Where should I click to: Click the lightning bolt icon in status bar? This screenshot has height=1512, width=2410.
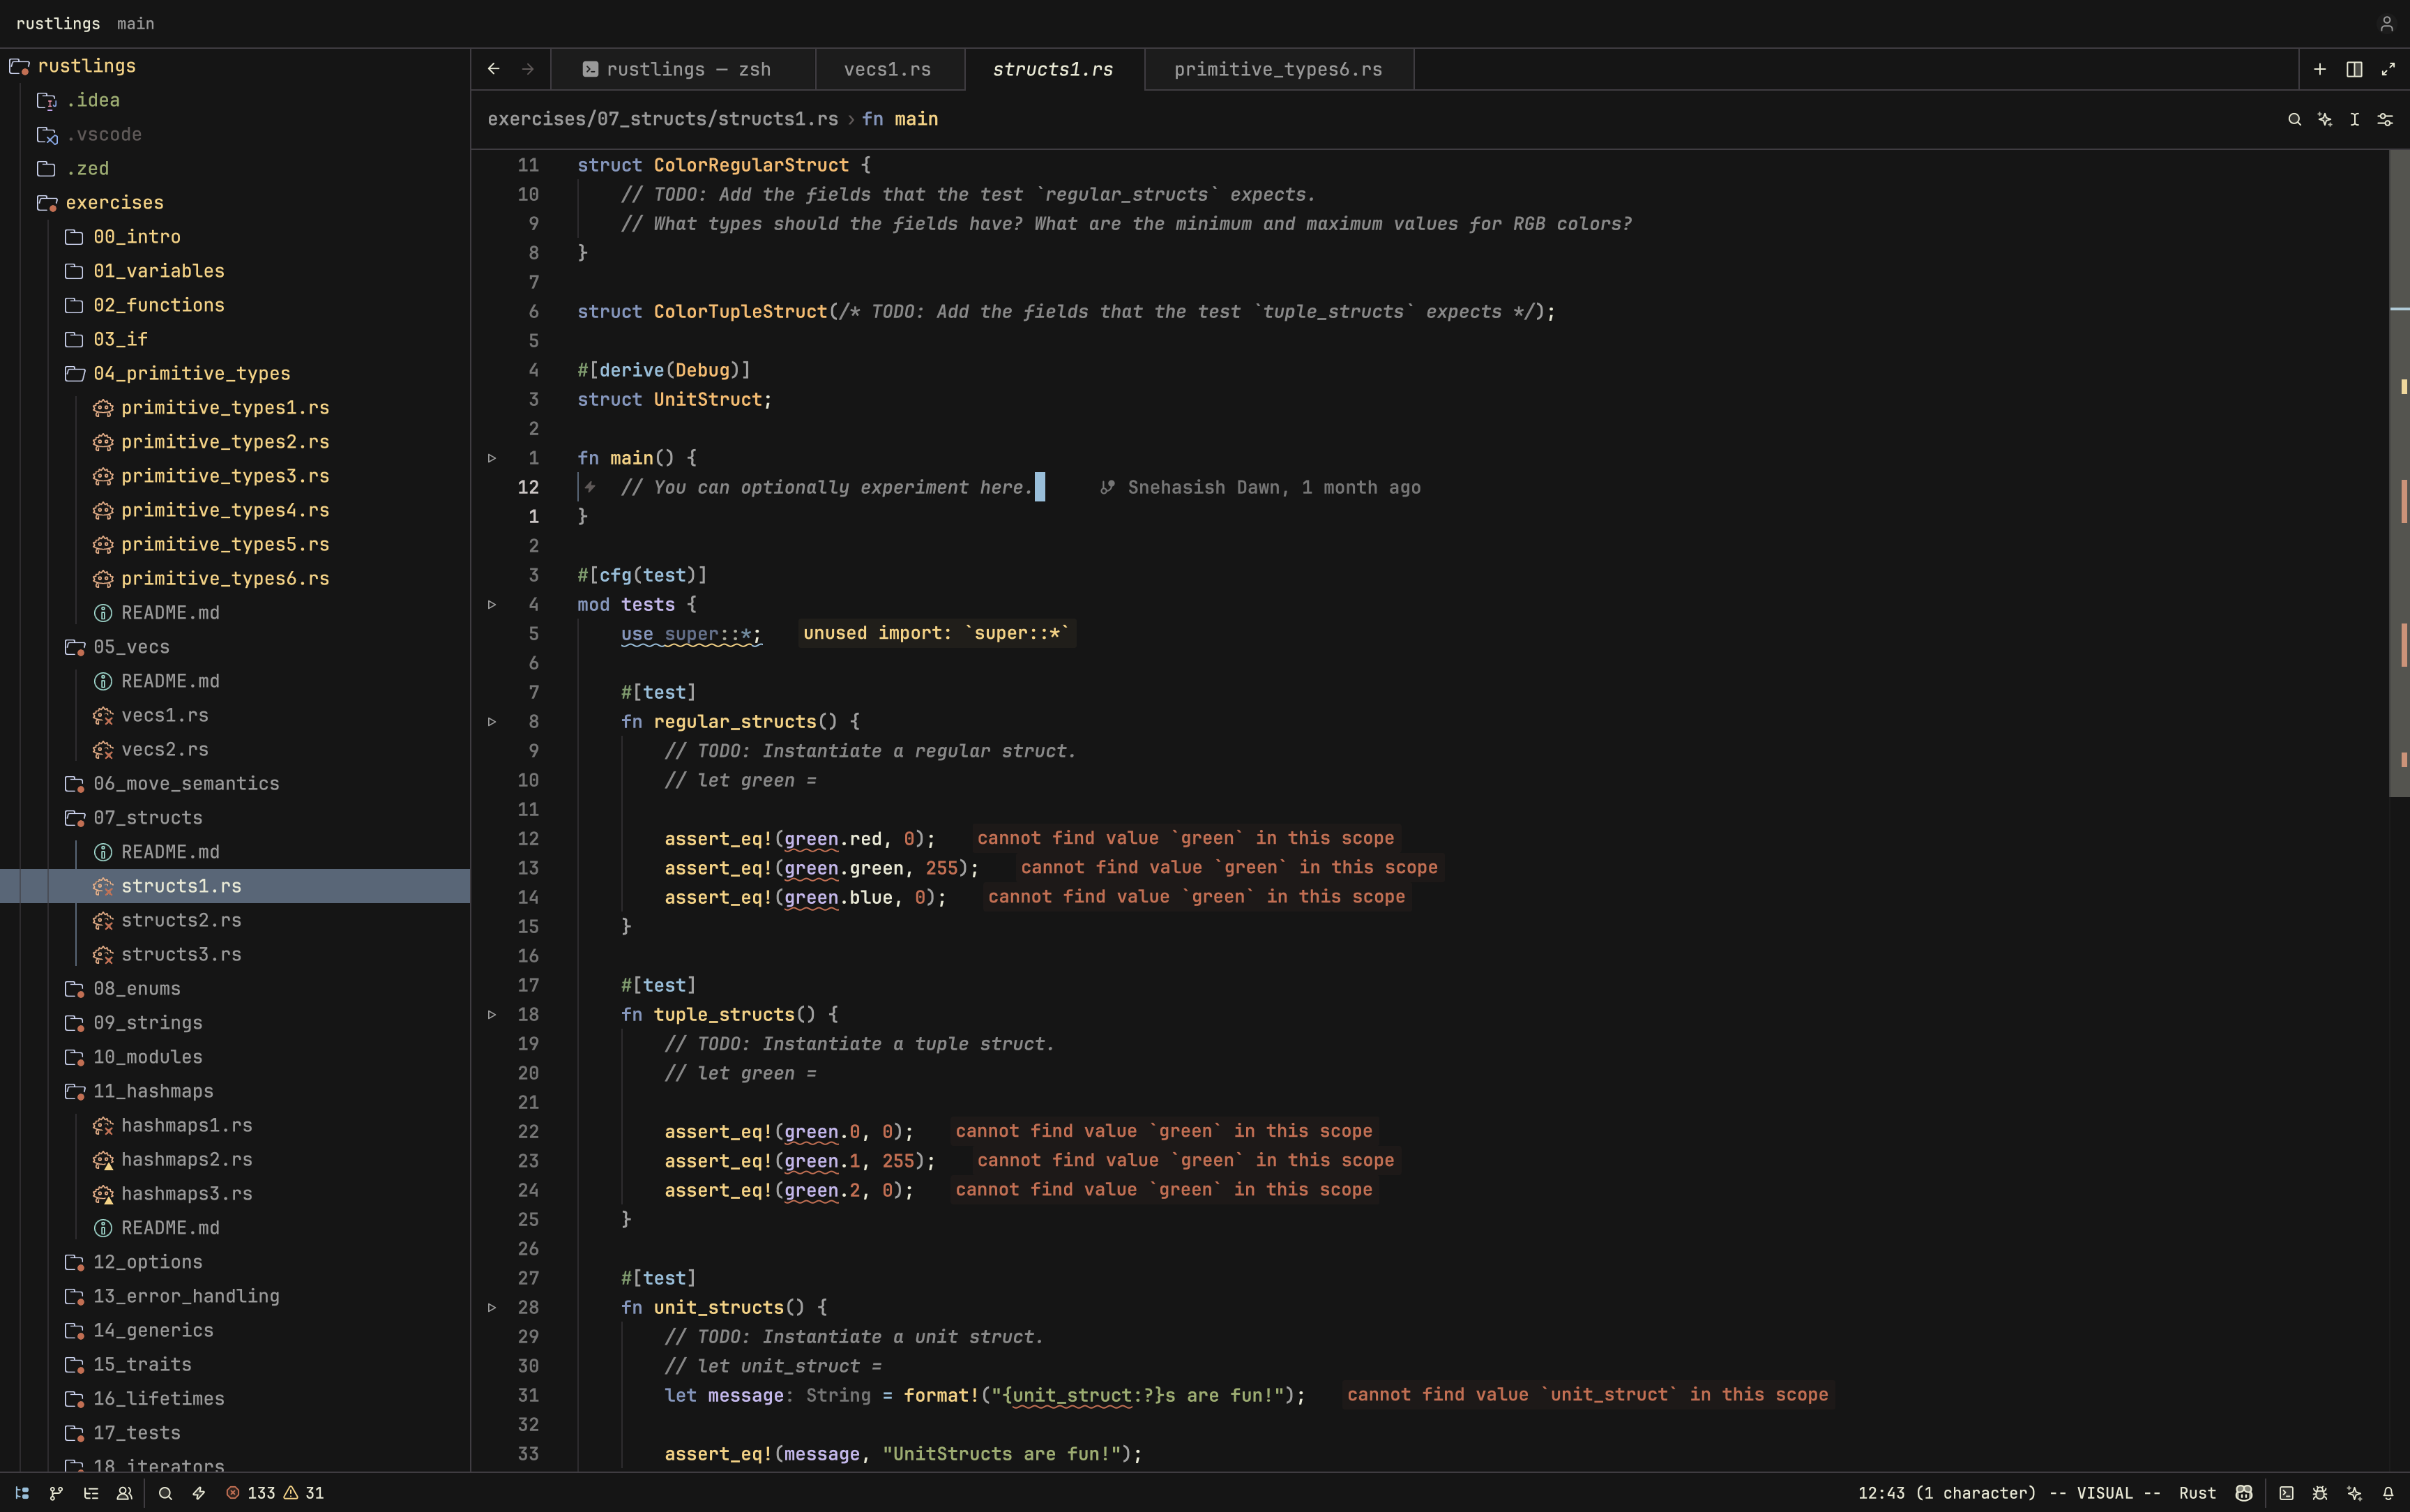tap(199, 1493)
